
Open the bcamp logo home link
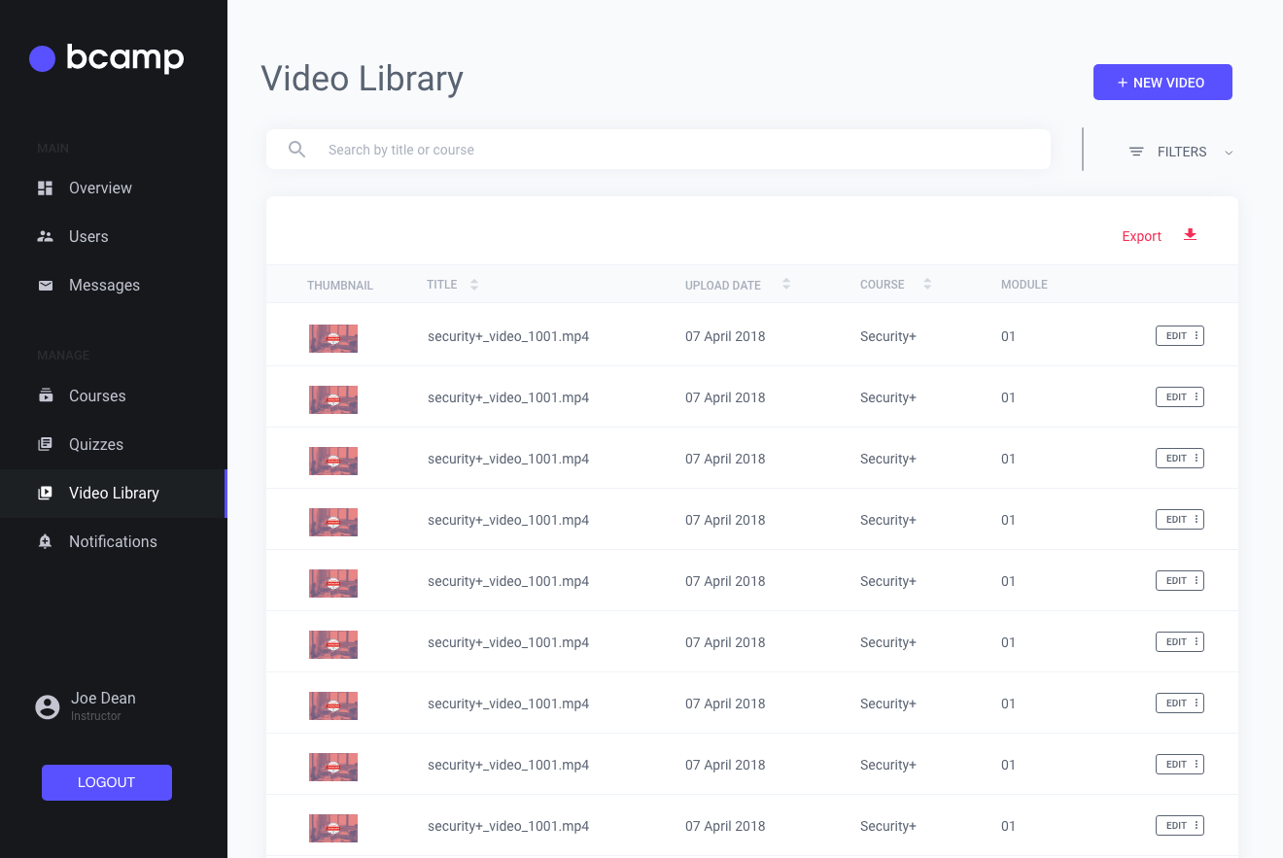pos(105,58)
